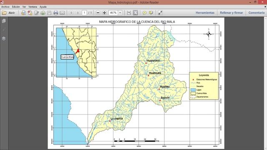Click the save floppy disk icon
Image resolution: width=267 pixels, height=150 pixels.
coord(49,13)
